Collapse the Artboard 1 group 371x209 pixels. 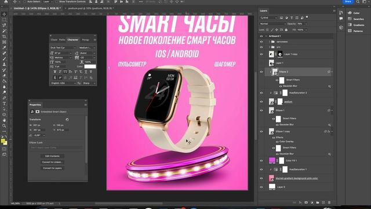click(x=266, y=36)
